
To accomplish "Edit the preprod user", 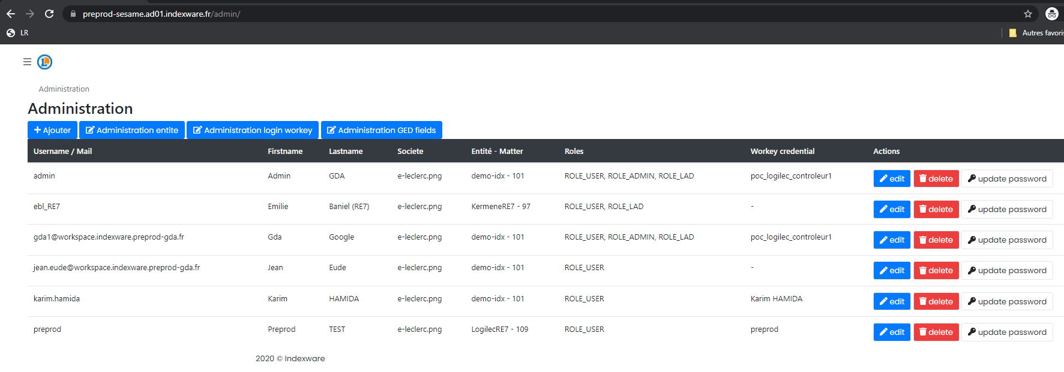I will point(892,332).
